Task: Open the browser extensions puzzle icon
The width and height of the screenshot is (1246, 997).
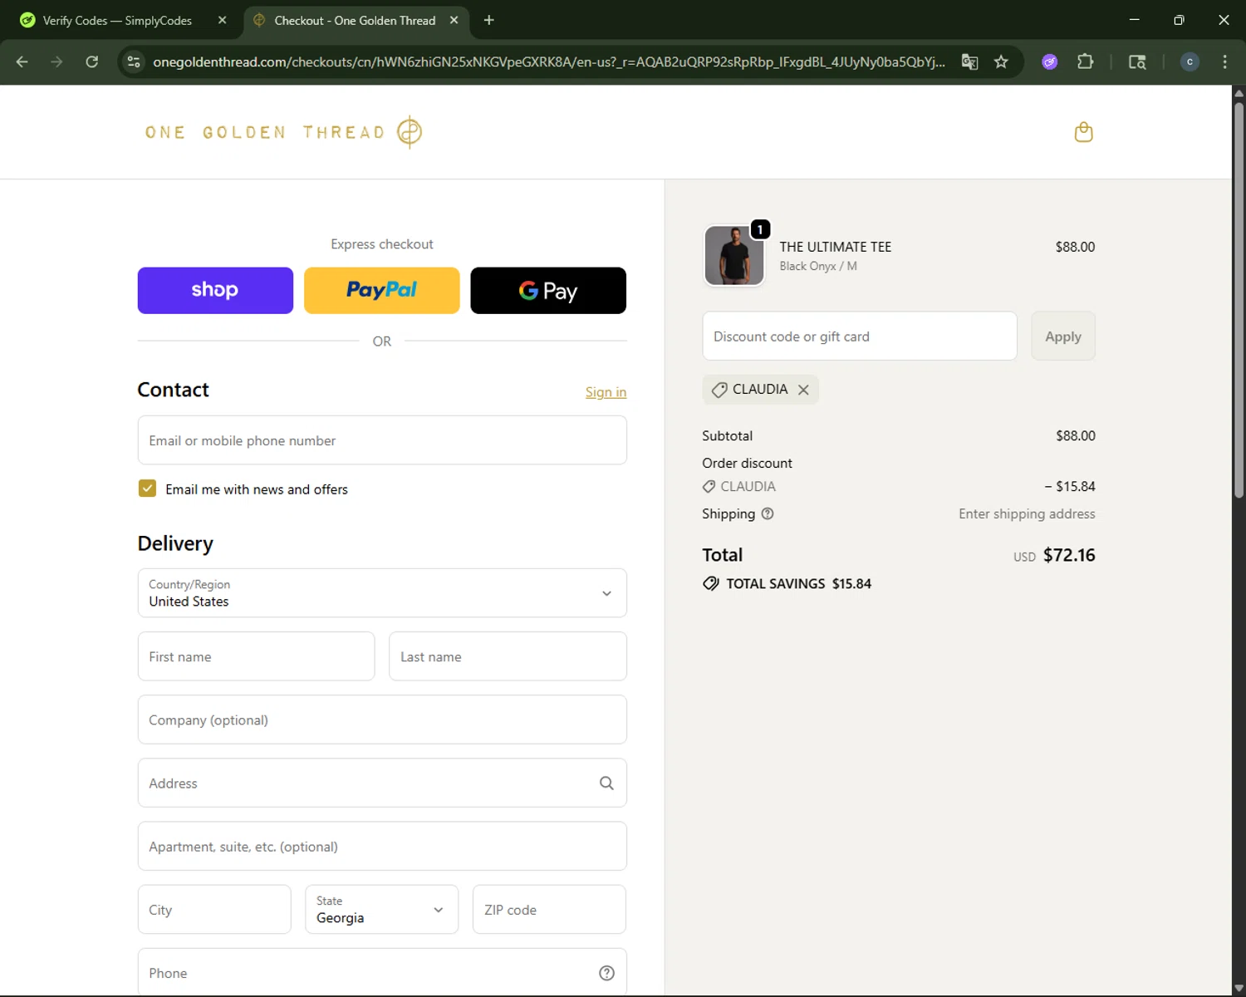Action: (1085, 61)
